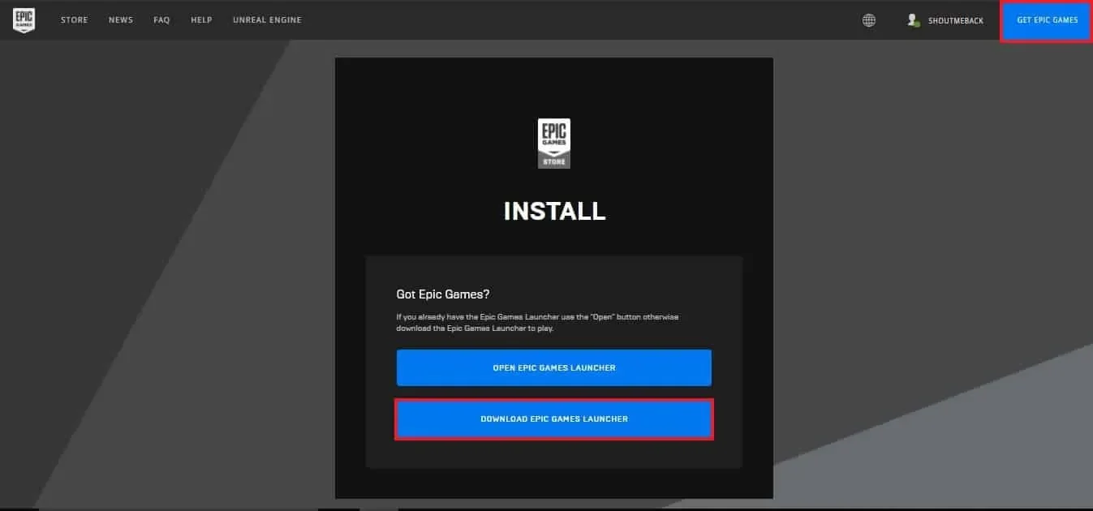Click the Epic Games logo in navbar
1093x511 pixels.
coord(24,19)
